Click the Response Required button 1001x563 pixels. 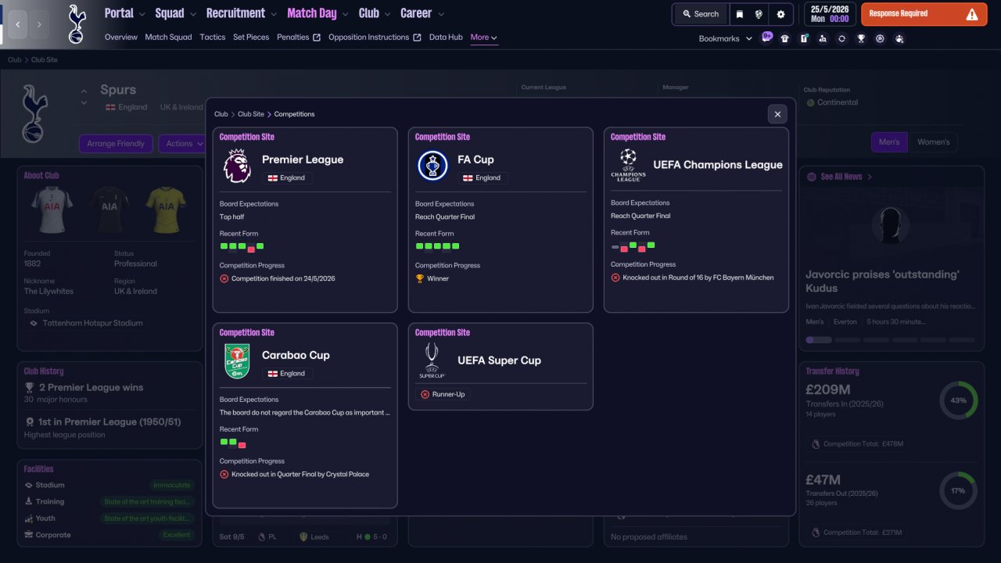click(x=924, y=14)
